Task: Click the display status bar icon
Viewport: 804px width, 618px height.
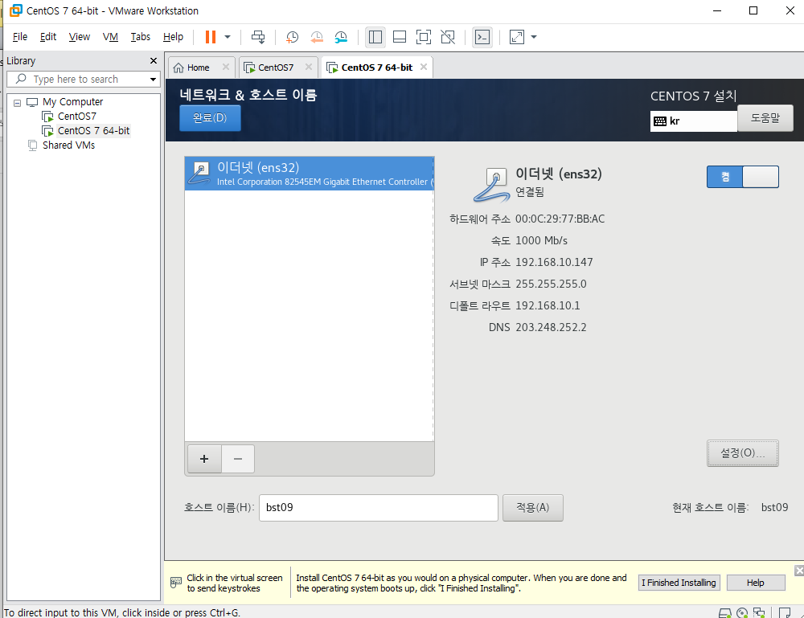Action: (x=785, y=613)
